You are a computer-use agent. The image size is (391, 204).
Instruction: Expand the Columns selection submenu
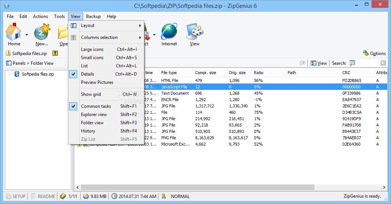tap(106, 37)
